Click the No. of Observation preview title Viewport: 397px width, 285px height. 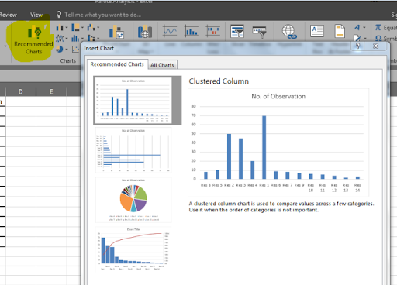pos(278,97)
